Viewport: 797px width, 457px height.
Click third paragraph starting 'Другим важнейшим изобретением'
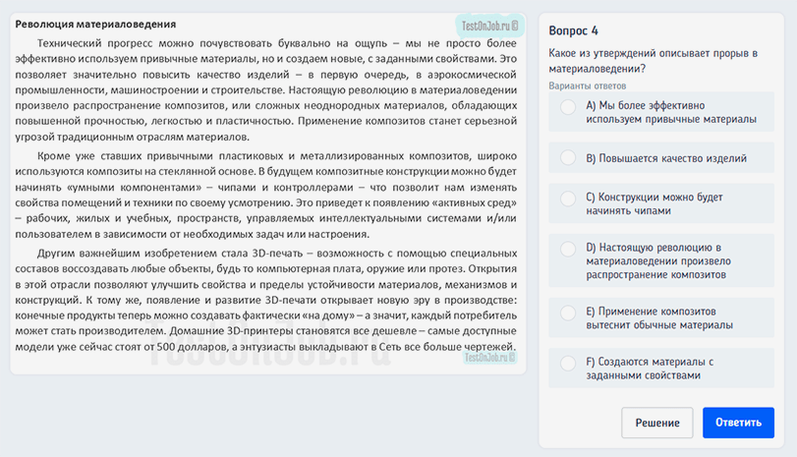coord(265,299)
